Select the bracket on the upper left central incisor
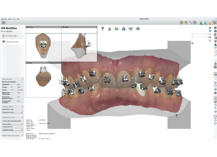 (x=125, y=79)
